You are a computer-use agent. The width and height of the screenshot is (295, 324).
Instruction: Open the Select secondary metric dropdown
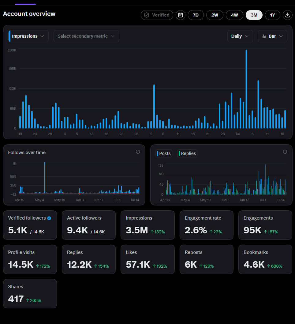tap(86, 36)
